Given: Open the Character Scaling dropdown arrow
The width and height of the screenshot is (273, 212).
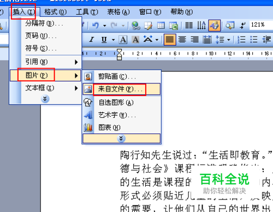Looking at the screenshot, I should pos(157,40).
